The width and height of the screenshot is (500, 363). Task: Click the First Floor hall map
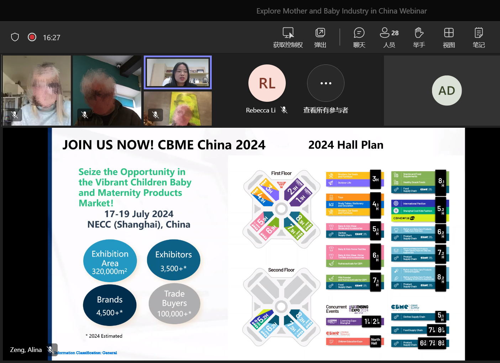(x=281, y=209)
